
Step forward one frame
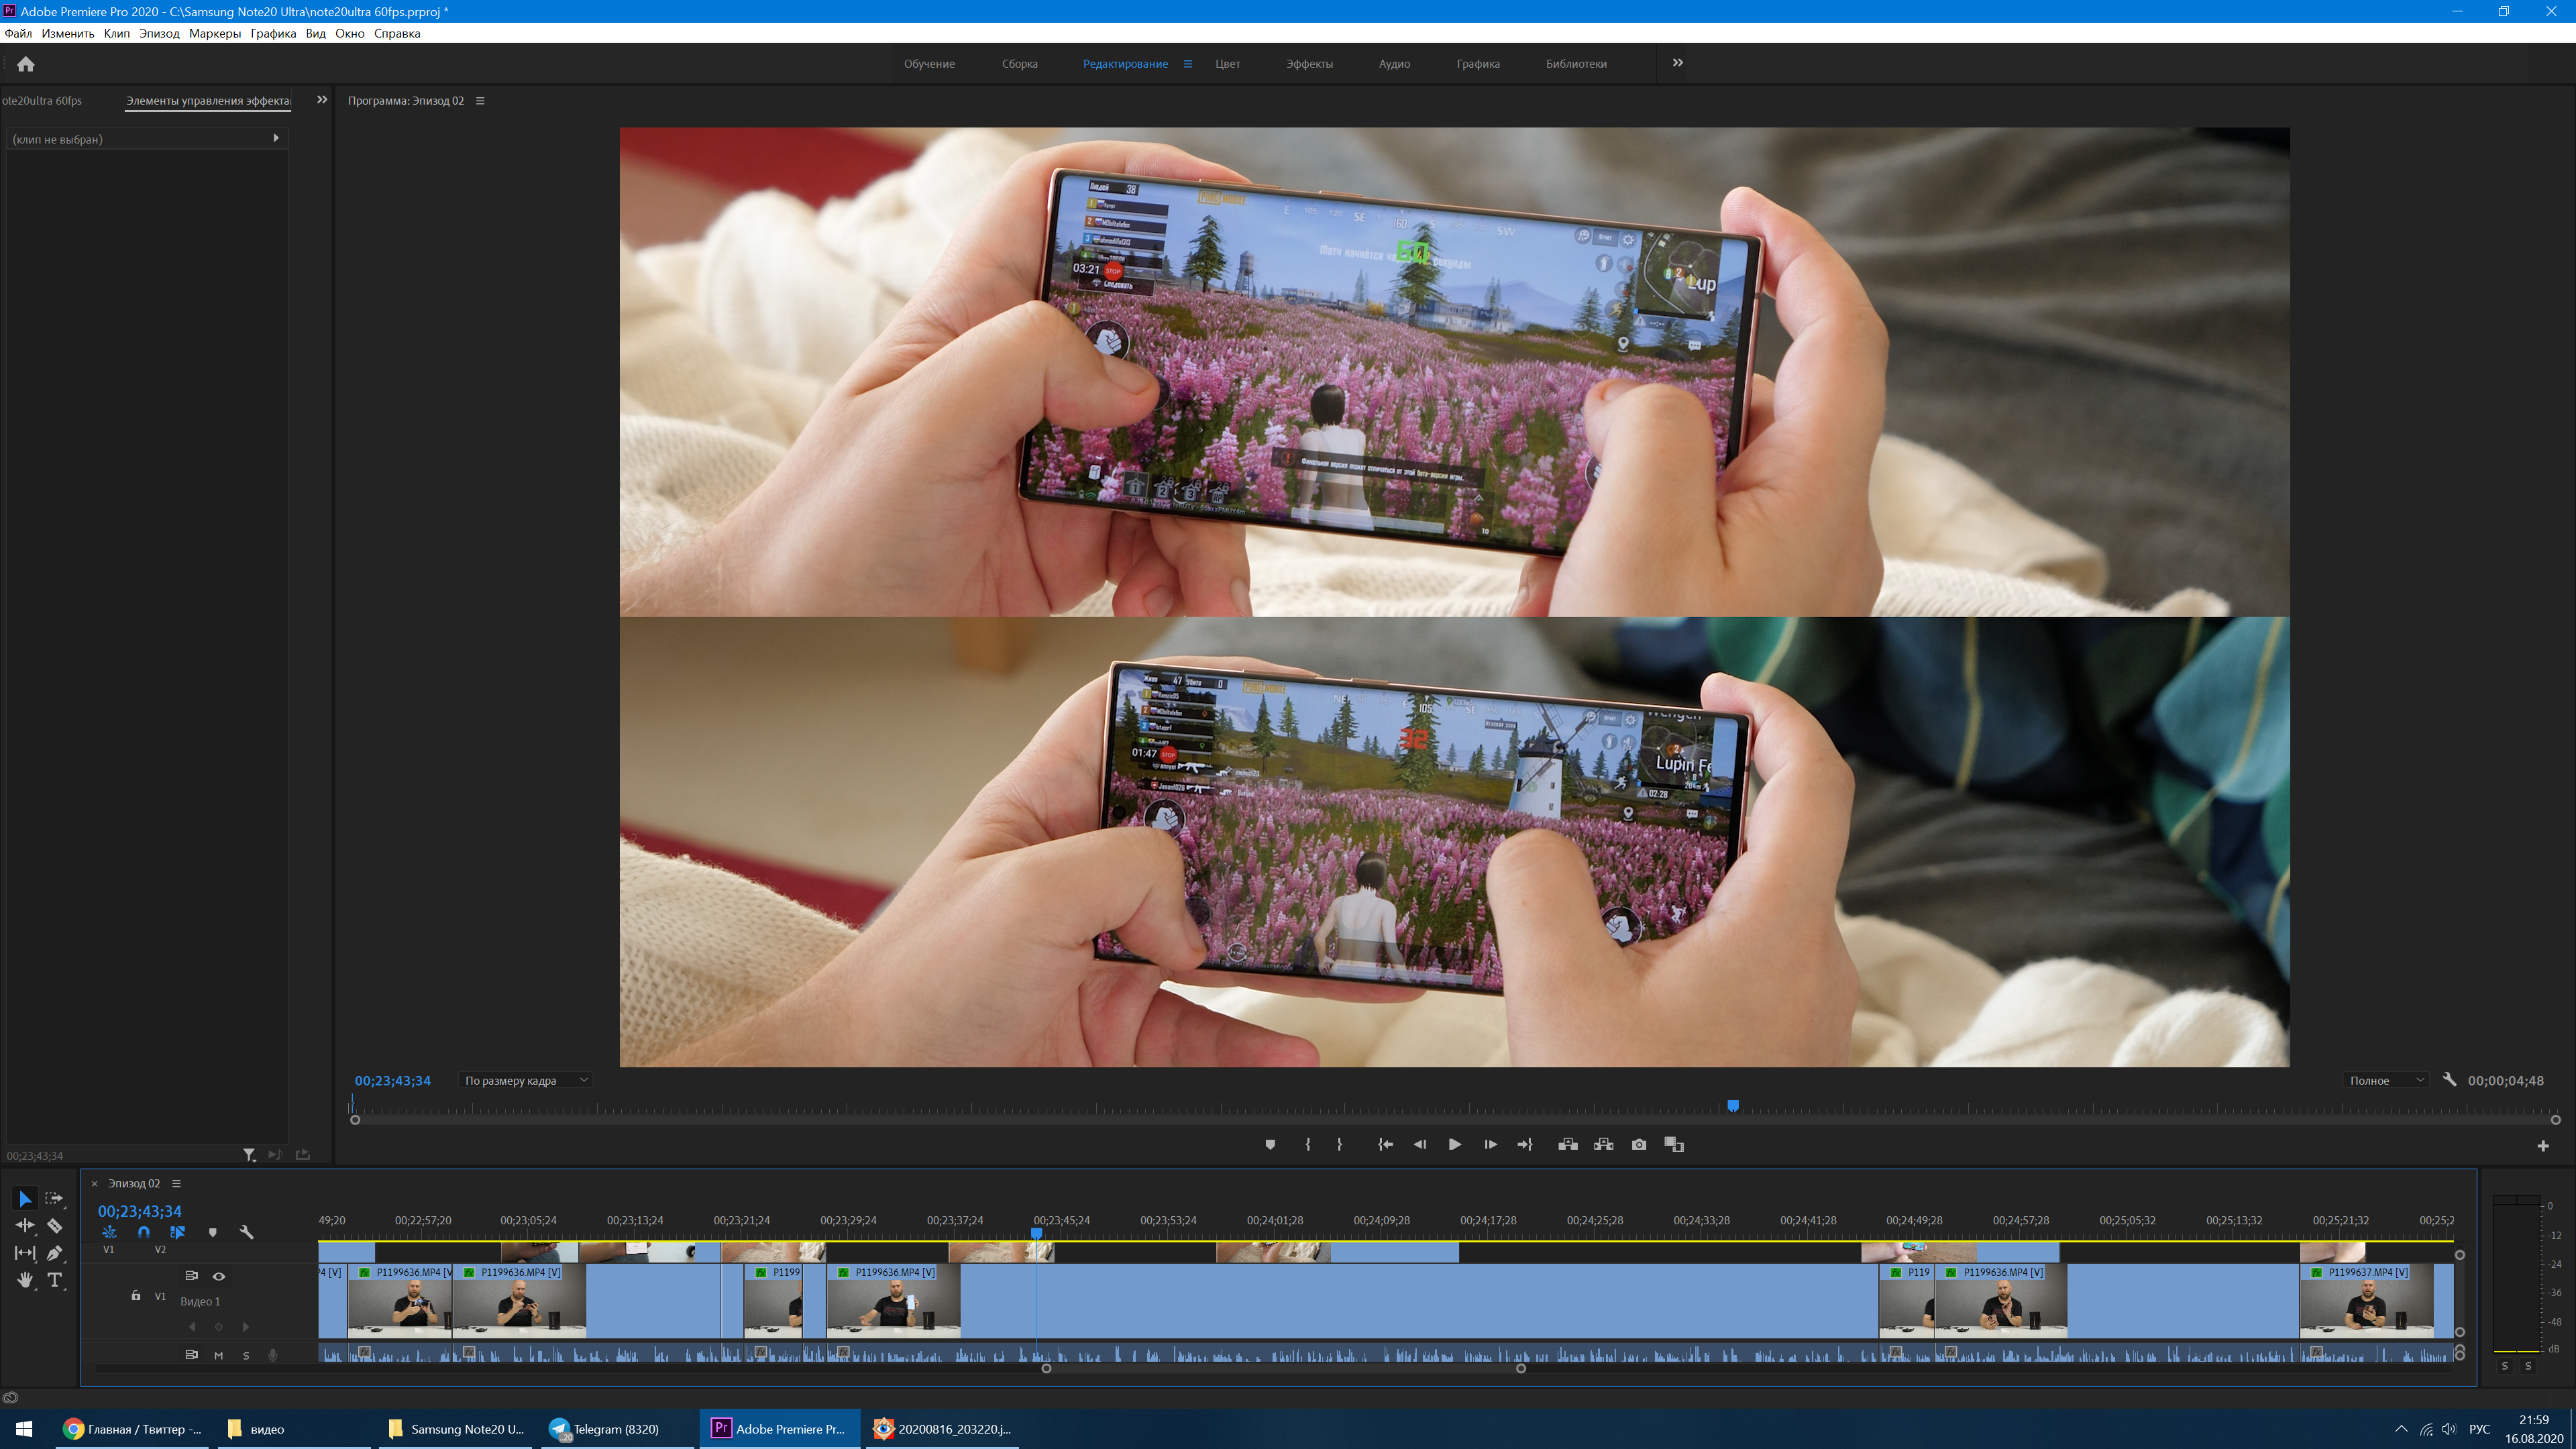coord(1490,1144)
